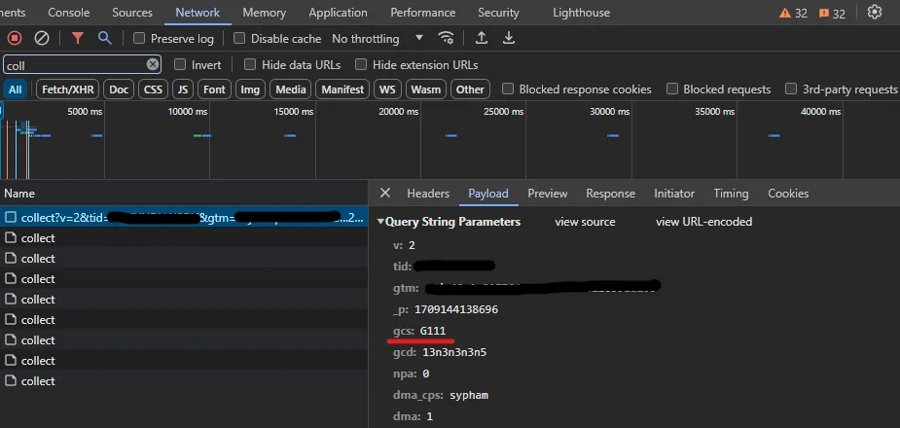The height and width of the screenshot is (428, 900).
Task: Open network search magnifier
Action: tap(104, 38)
